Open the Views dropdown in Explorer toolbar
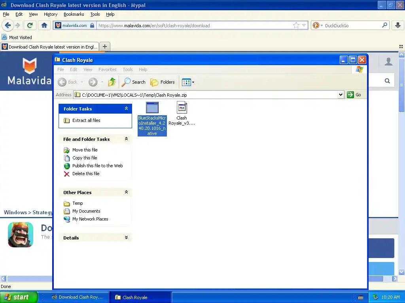 tap(188, 82)
